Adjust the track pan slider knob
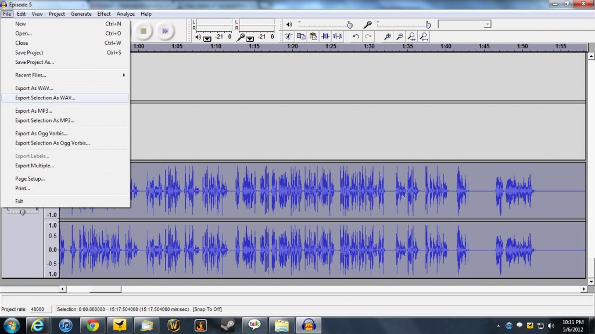 (23, 212)
